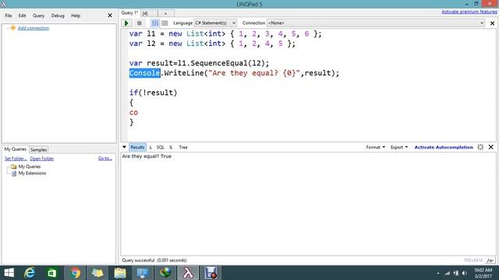
Task: Click the taskbar clock showing 10:02 AM
Action: tap(483, 273)
